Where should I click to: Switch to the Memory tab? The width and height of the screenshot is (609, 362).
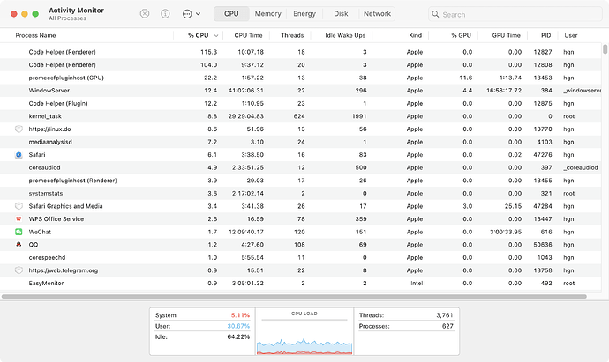(267, 13)
